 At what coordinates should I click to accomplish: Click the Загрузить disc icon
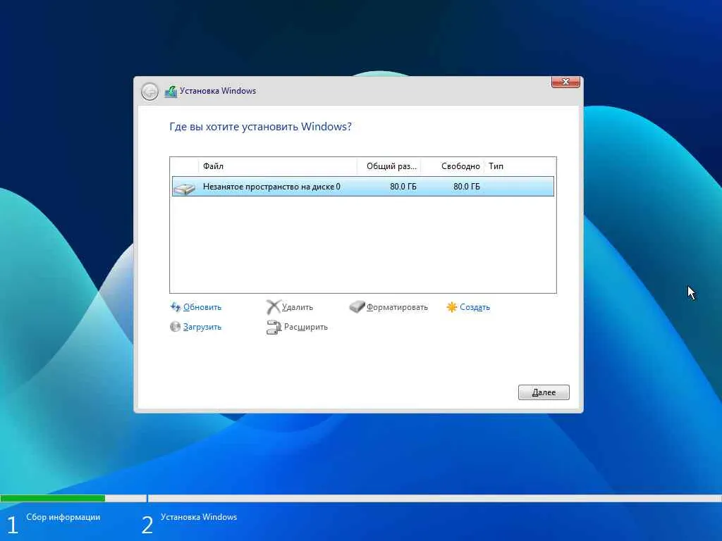[175, 327]
